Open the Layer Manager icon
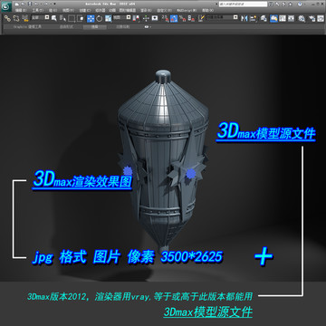 (x=264, y=18)
